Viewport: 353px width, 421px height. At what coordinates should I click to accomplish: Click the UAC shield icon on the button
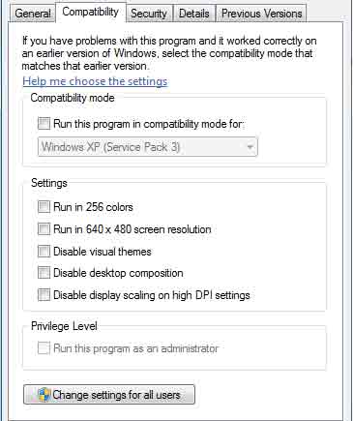44,394
